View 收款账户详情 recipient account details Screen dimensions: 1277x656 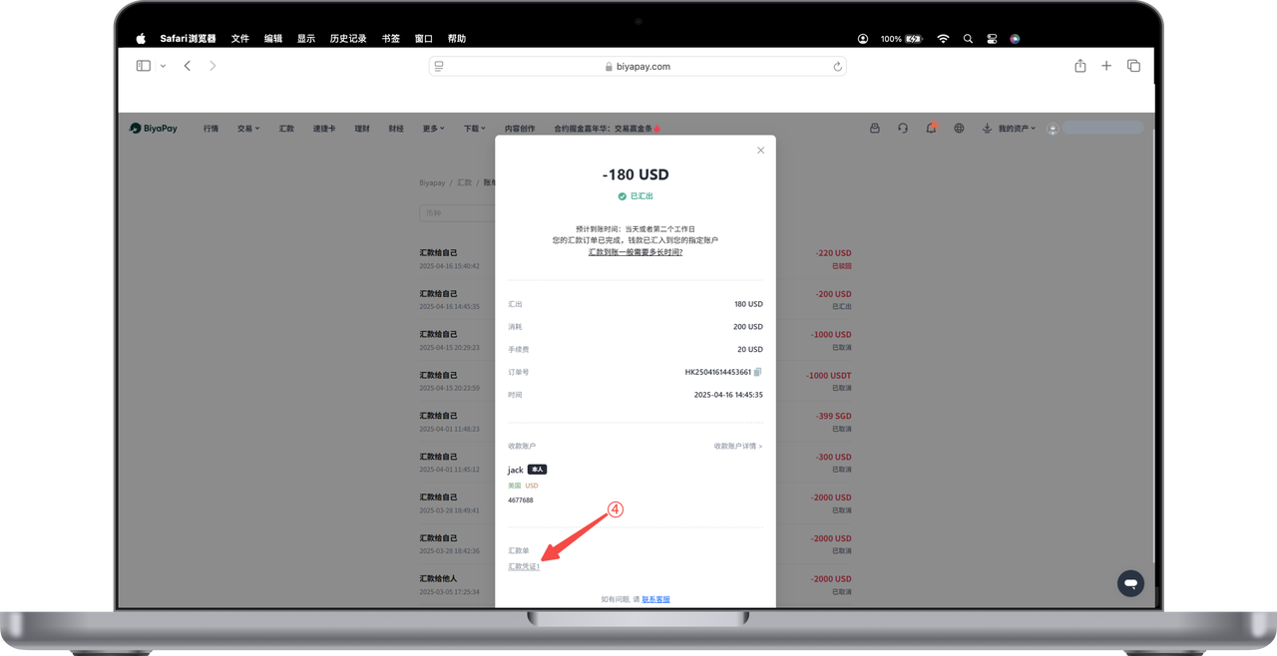coord(737,447)
